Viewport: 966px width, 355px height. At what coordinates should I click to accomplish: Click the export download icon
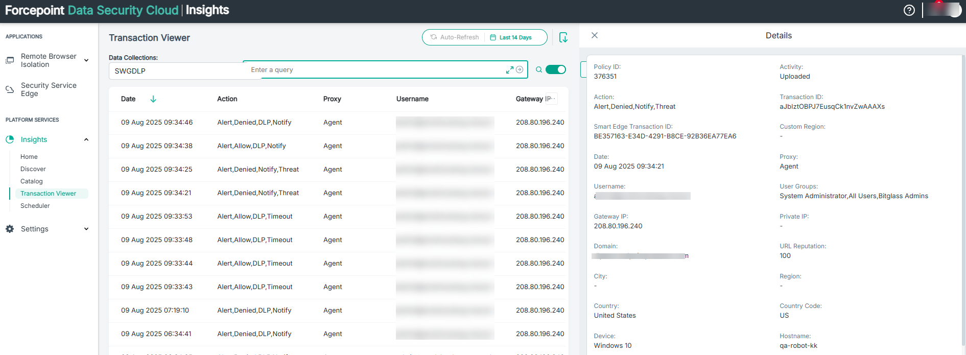(563, 37)
